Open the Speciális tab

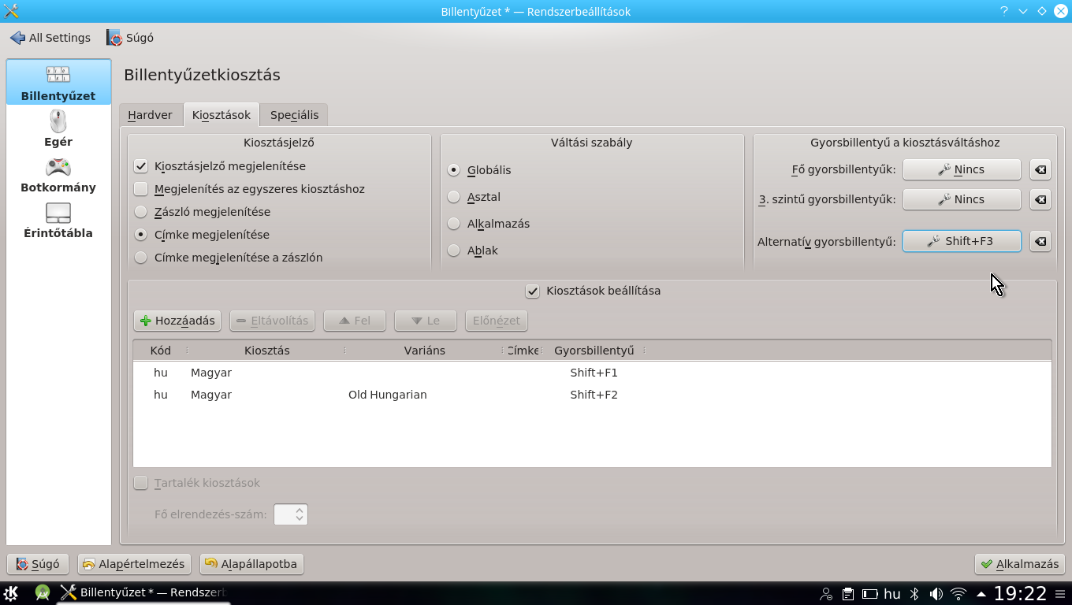(x=294, y=115)
